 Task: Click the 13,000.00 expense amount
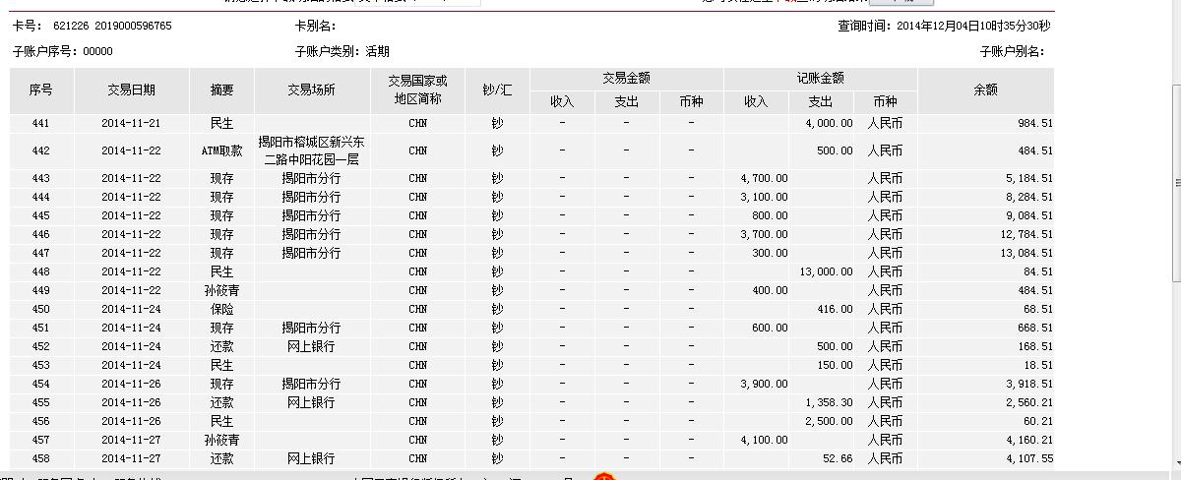[826, 272]
